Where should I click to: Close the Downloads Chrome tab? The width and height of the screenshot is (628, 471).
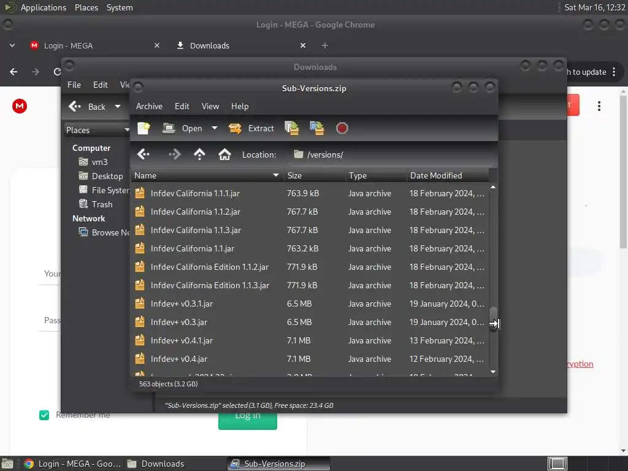click(x=303, y=45)
